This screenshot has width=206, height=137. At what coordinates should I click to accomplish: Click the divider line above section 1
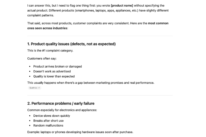click(x=100, y=36)
